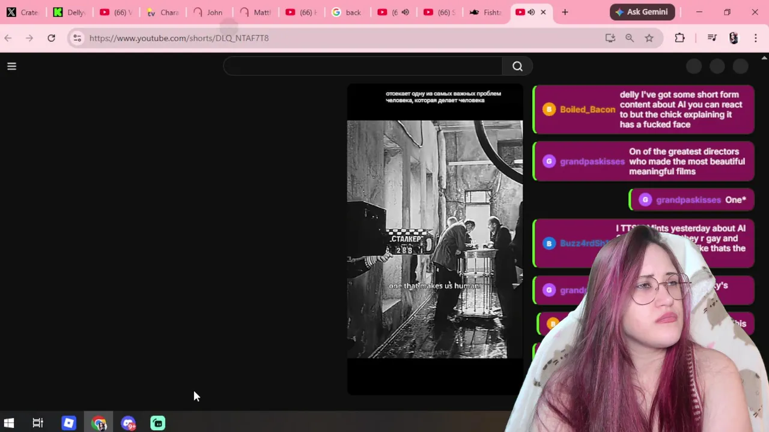Open Roblox from the taskbar
Screen dimensions: 769x432
[68, 423]
